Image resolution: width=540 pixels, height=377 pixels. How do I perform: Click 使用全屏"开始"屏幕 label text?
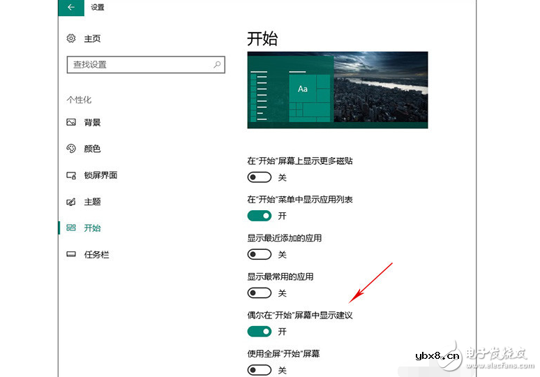pyautogui.click(x=283, y=354)
